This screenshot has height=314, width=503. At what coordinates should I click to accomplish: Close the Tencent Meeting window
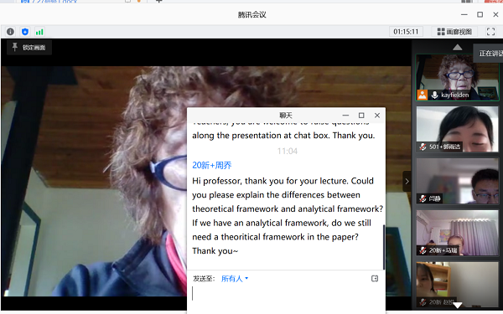[x=495, y=14]
